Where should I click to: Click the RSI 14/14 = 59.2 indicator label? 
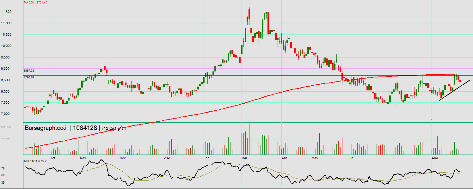tap(35, 161)
